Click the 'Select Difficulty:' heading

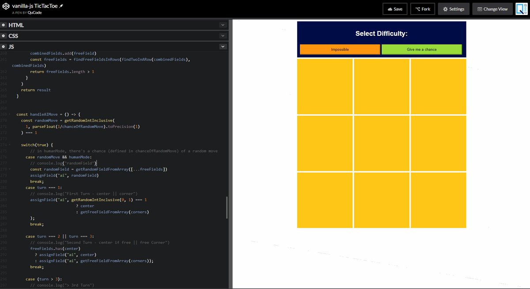[382, 34]
